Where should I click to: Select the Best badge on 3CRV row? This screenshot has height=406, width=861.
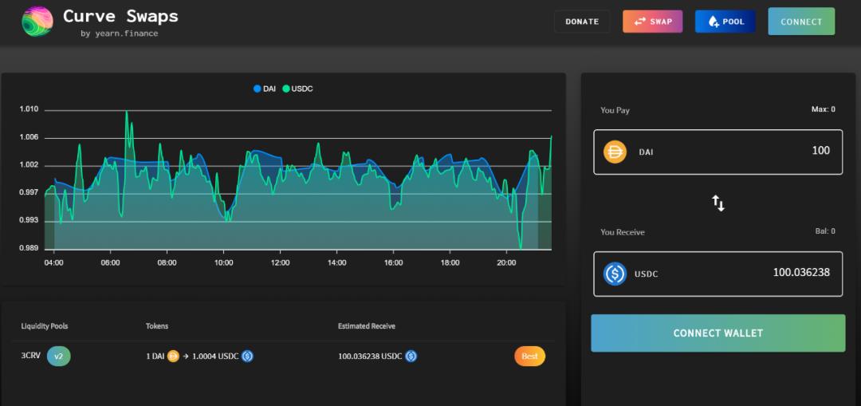[529, 357]
